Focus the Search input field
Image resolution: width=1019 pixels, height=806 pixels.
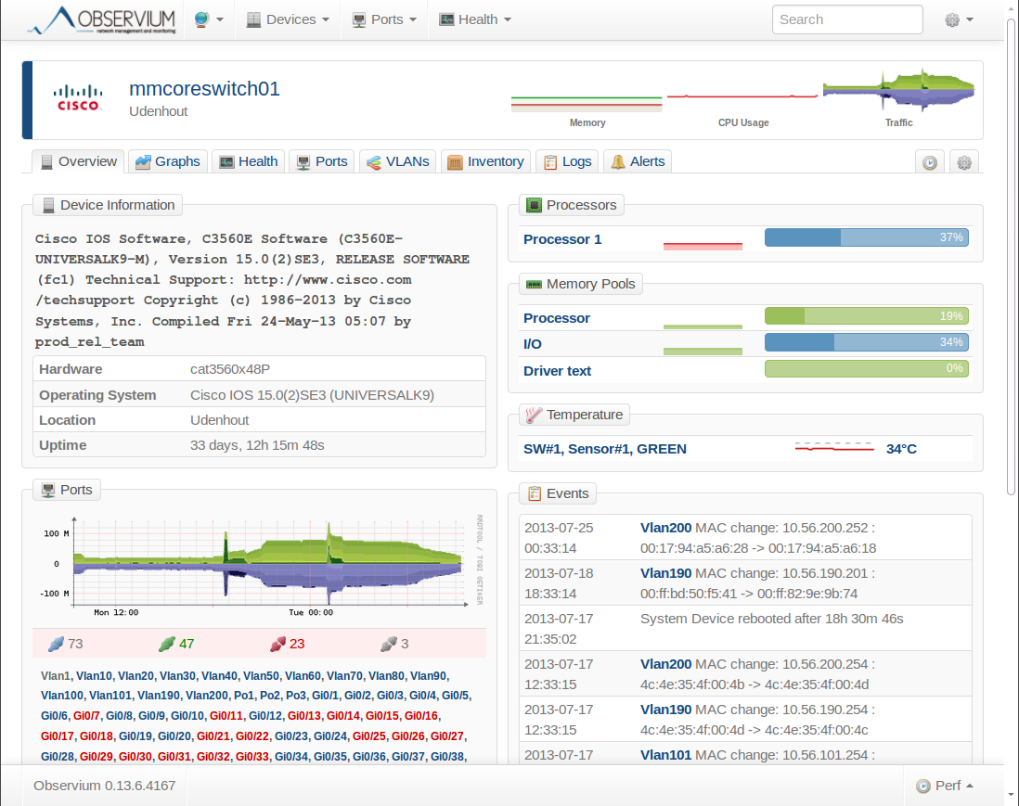(x=846, y=19)
